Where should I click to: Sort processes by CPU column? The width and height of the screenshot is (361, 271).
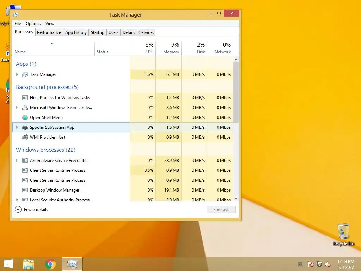(143, 49)
